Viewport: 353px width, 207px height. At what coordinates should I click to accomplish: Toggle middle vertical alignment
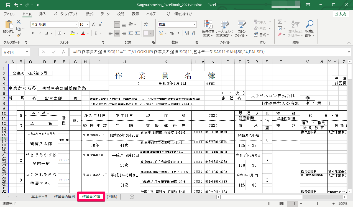[x=117, y=24]
